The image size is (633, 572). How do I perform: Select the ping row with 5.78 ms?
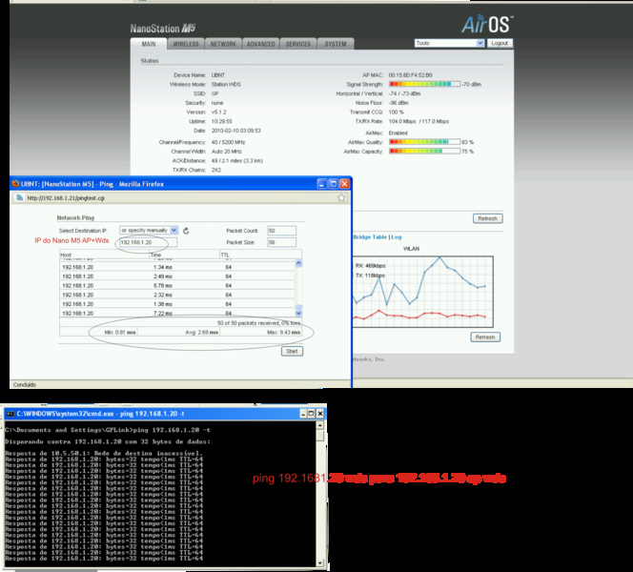pyautogui.click(x=177, y=286)
